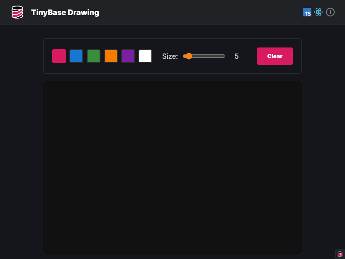Click the "Size:" label
Image resolution: width=345 pixels, height=259 pixels.
coord(170,56)
